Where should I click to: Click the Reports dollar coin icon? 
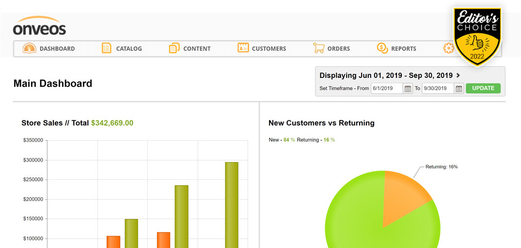[382, 48]
